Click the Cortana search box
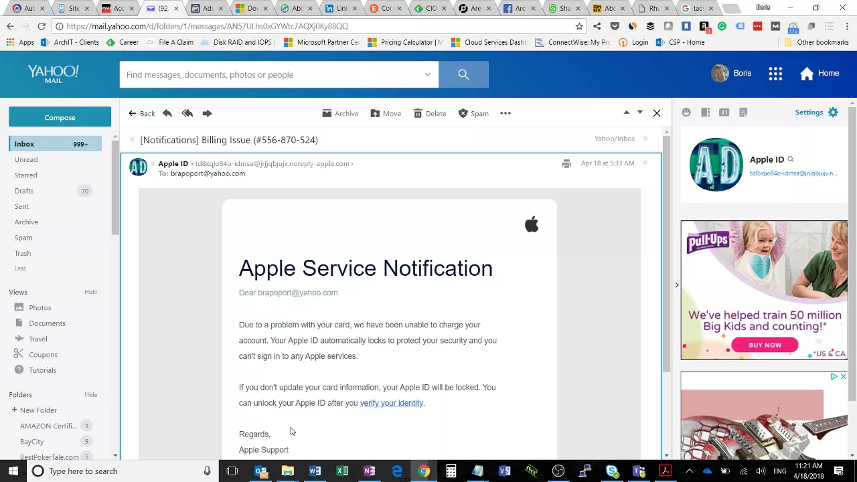This screenshot has height=482, width=857. (123, 471)
